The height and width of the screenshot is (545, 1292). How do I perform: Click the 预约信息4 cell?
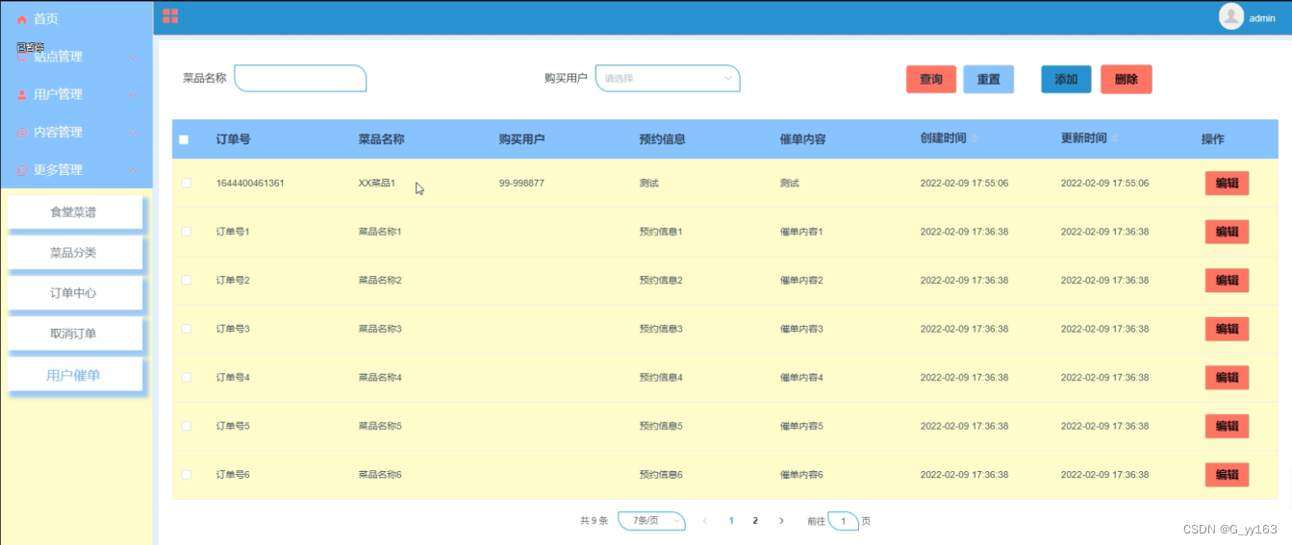pos(661,377)
